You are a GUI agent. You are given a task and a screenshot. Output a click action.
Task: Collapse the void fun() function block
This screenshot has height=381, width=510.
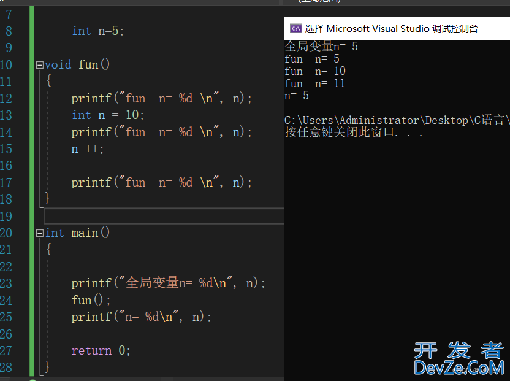pos(40,65)
